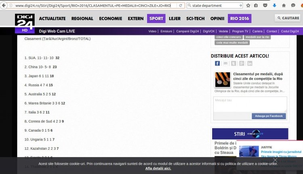The width and height of the screenshot is (303, 174).
Task: Share article on Google Plus icon
Action: coord(242,63)
